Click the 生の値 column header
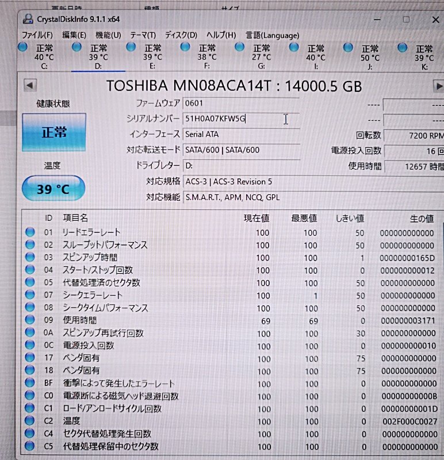 (x=421, y=218)
